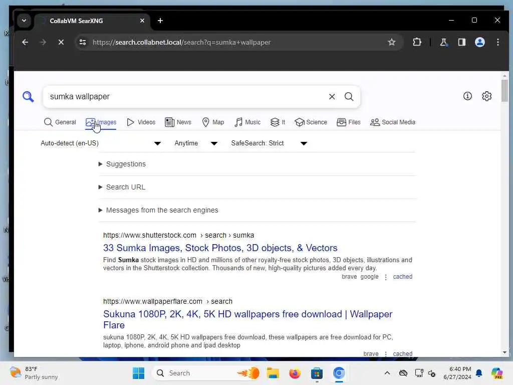Expand Messages from the search engines
The height and width of the screenshot is (385, 513).
click(158, 210)
